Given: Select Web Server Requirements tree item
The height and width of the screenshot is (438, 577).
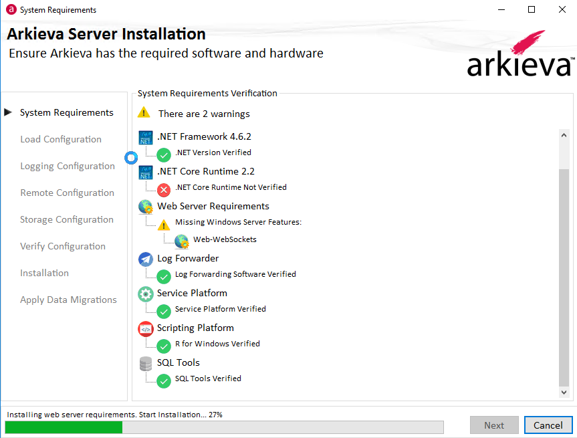Looking at the screenshot, I should click(x=213, y=206).
